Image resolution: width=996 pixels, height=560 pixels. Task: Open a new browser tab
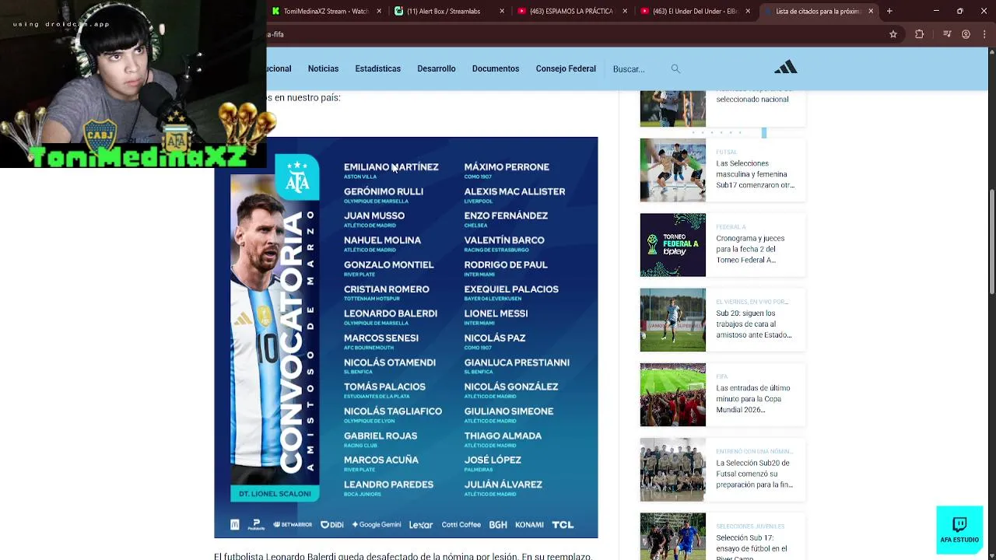pos(889,11)
